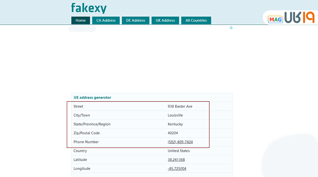
Task: Click the MAG UB19 logo
Action: [x=291, y=18]
